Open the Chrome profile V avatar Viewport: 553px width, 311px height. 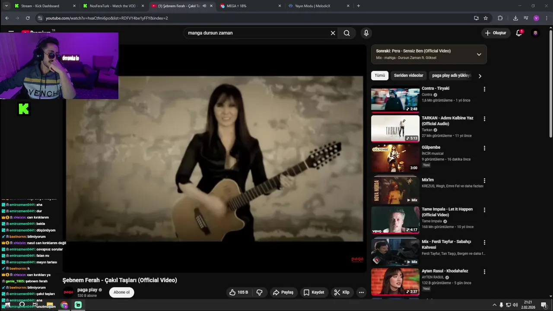536,18
